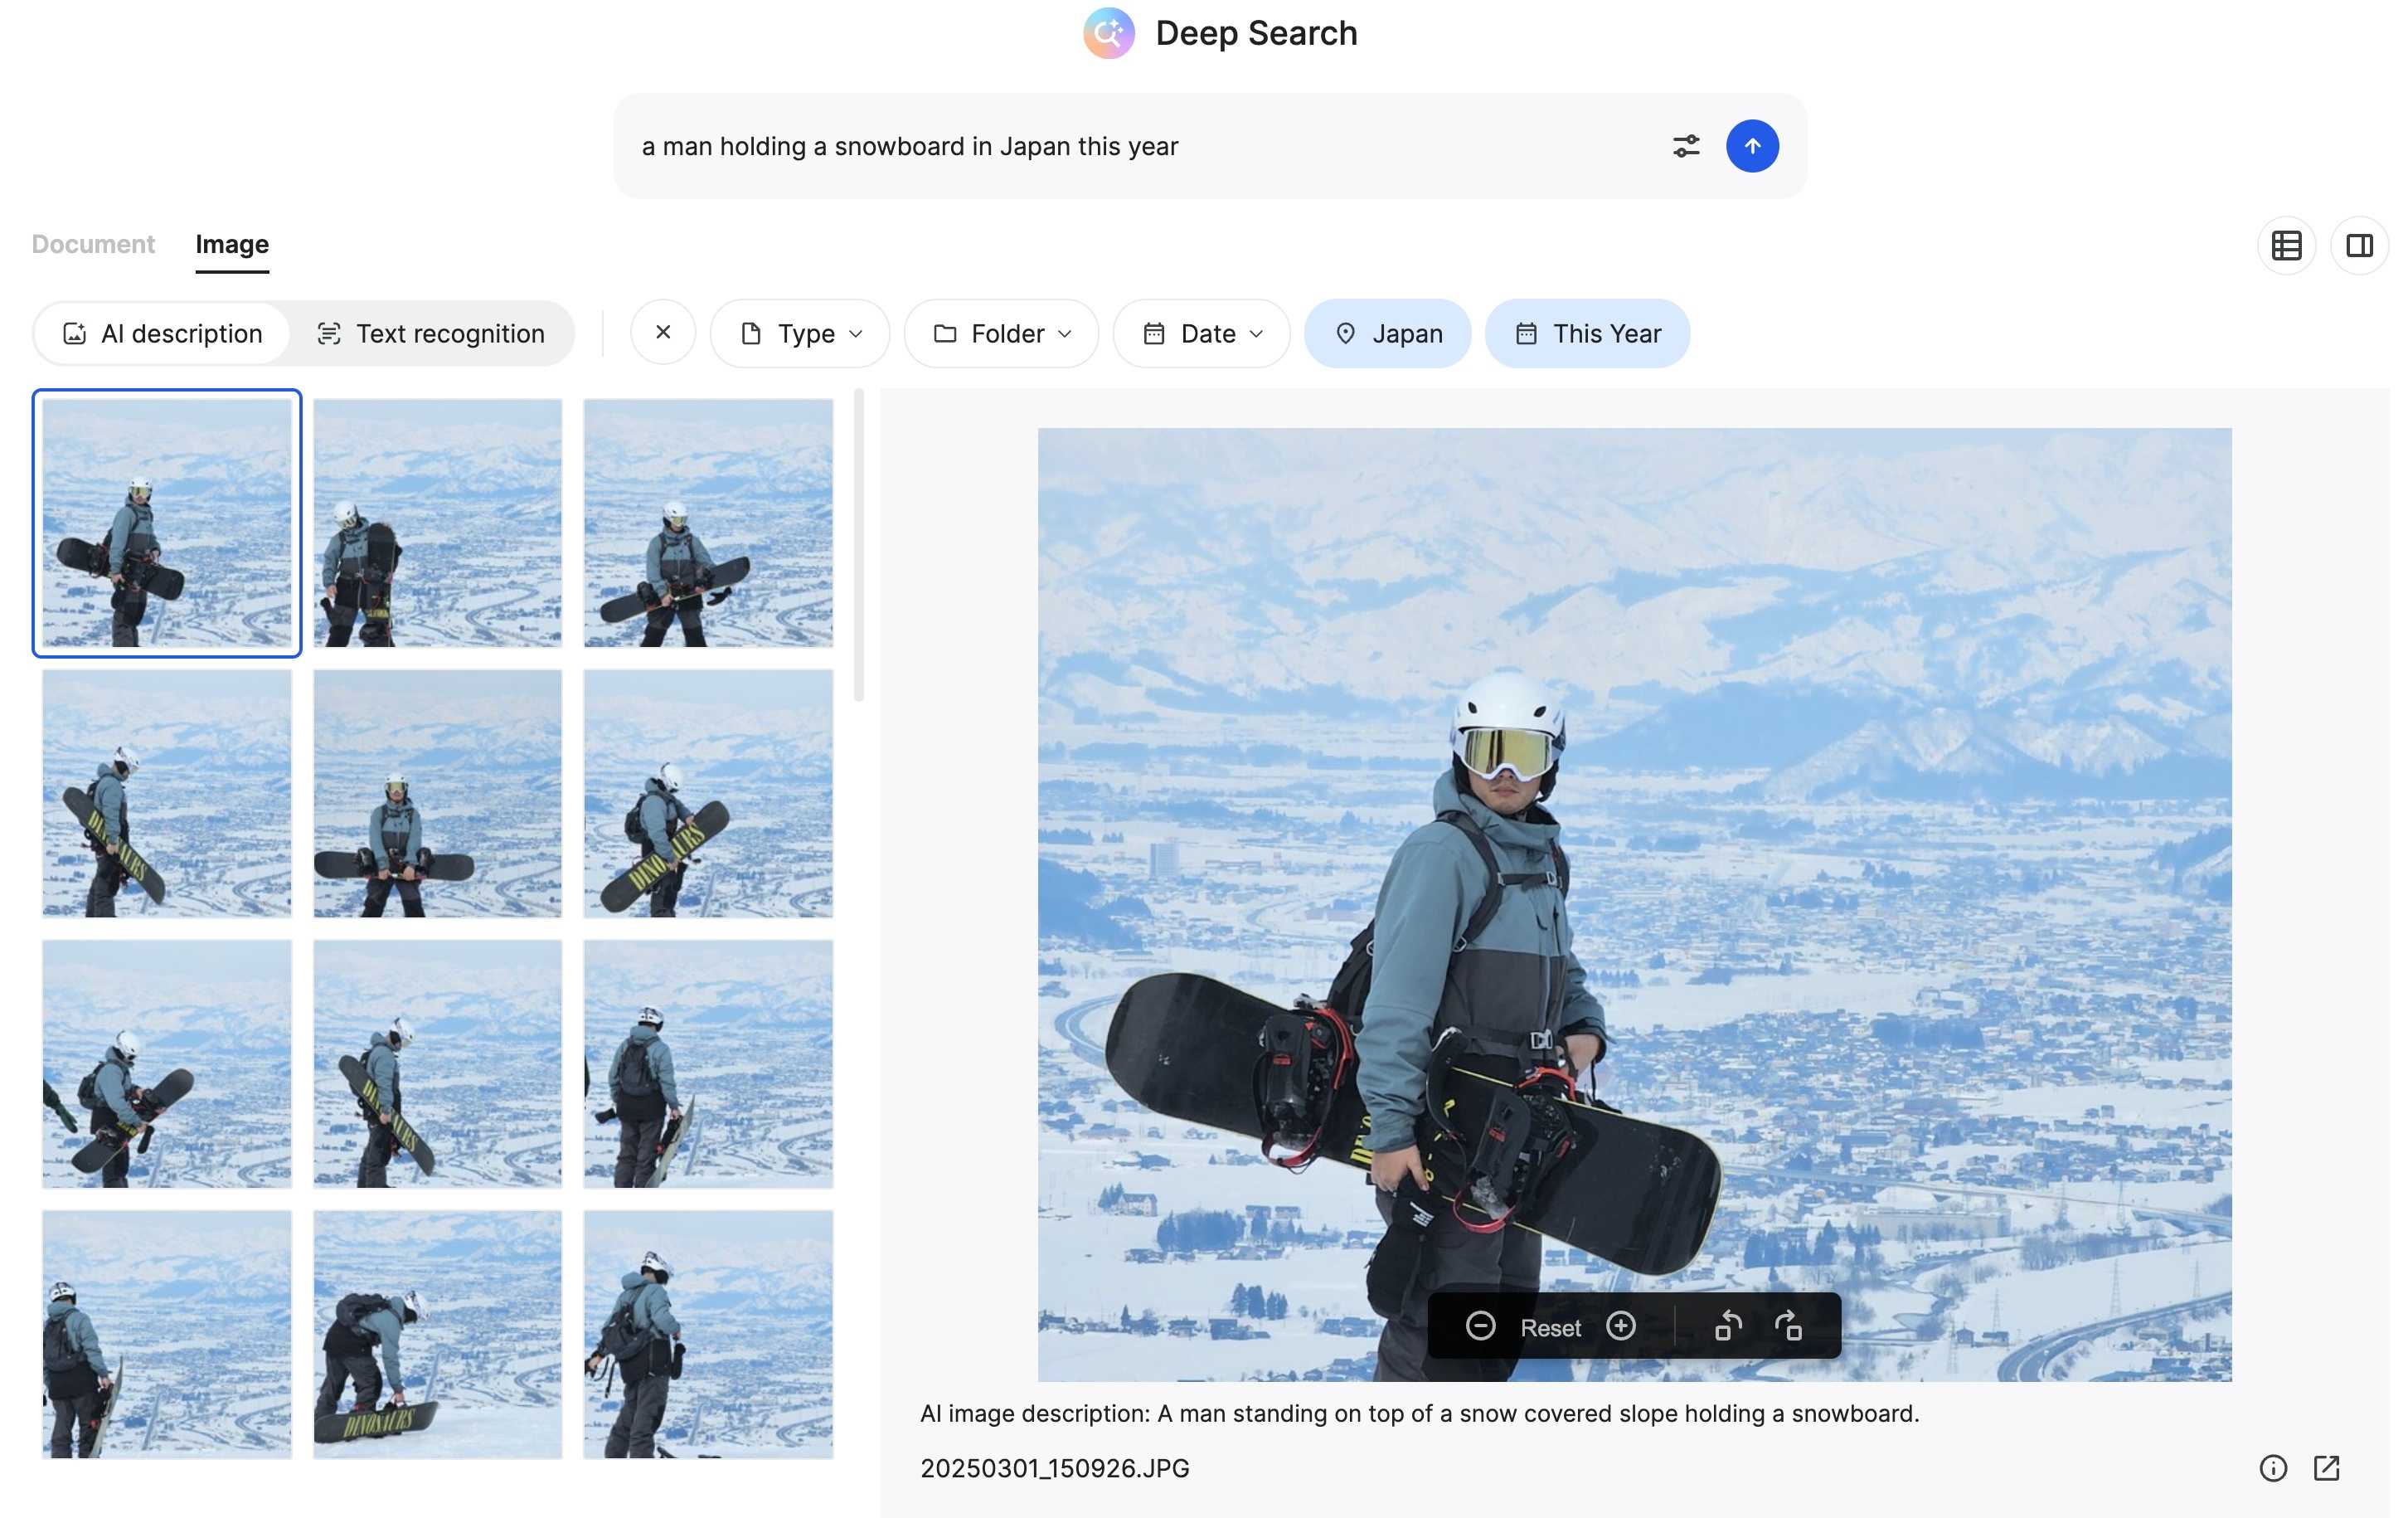
Task: Open the image in external viewer
Action: (x=2328, y=1469)
